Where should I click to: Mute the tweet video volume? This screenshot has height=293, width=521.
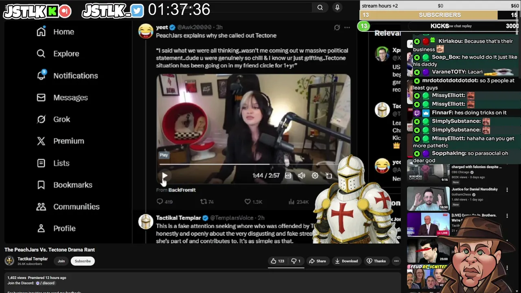301,176
